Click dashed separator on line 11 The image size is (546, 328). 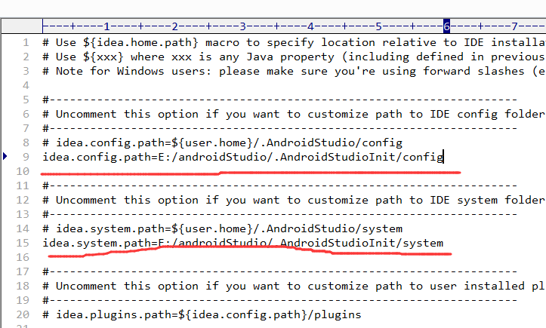280,185
